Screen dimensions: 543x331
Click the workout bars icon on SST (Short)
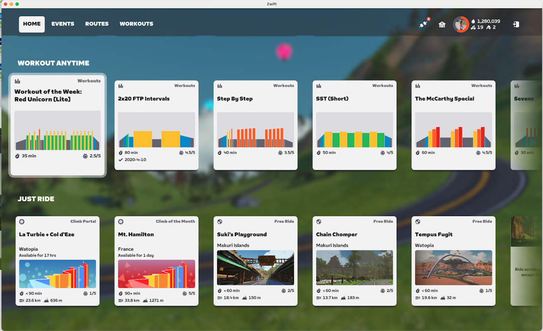pos(319,86)
